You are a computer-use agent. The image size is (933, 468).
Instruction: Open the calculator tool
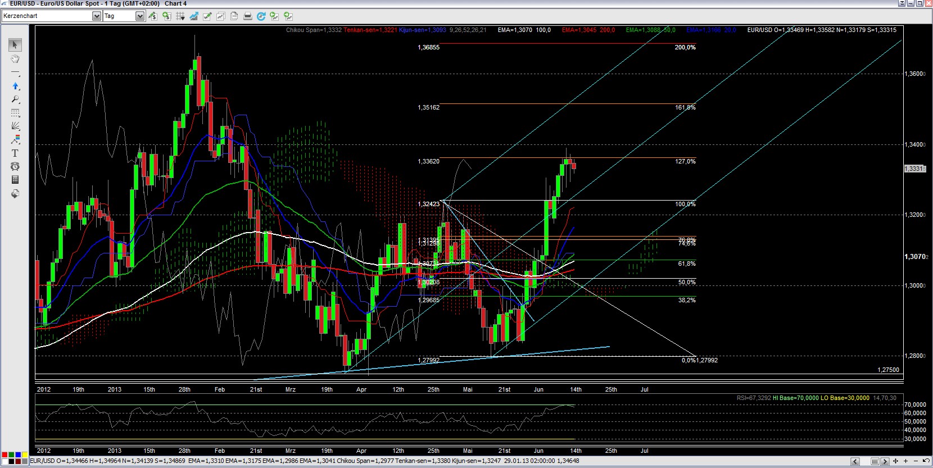(x=15, y=180)
